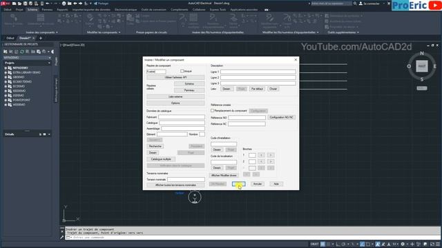Click Configuration NO/NC button
This screenshot has width=442, height=248.
pyautogui.click(x=281, y=117)
